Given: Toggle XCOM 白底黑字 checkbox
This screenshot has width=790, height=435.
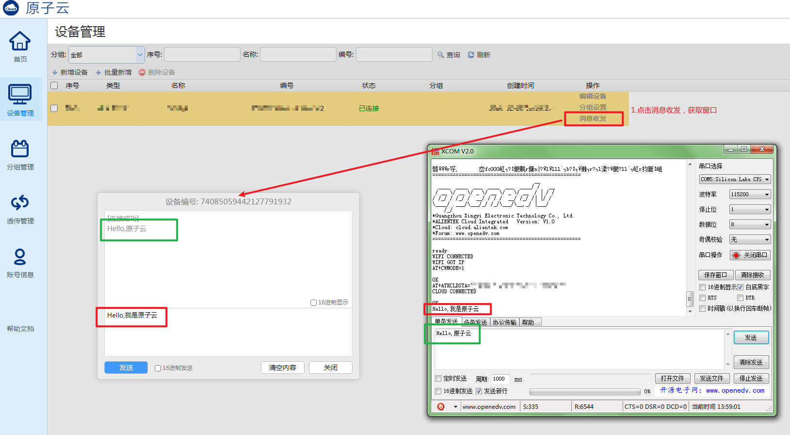Looking at the screenshot, I should pyautogui.click(x=741, y=287).
